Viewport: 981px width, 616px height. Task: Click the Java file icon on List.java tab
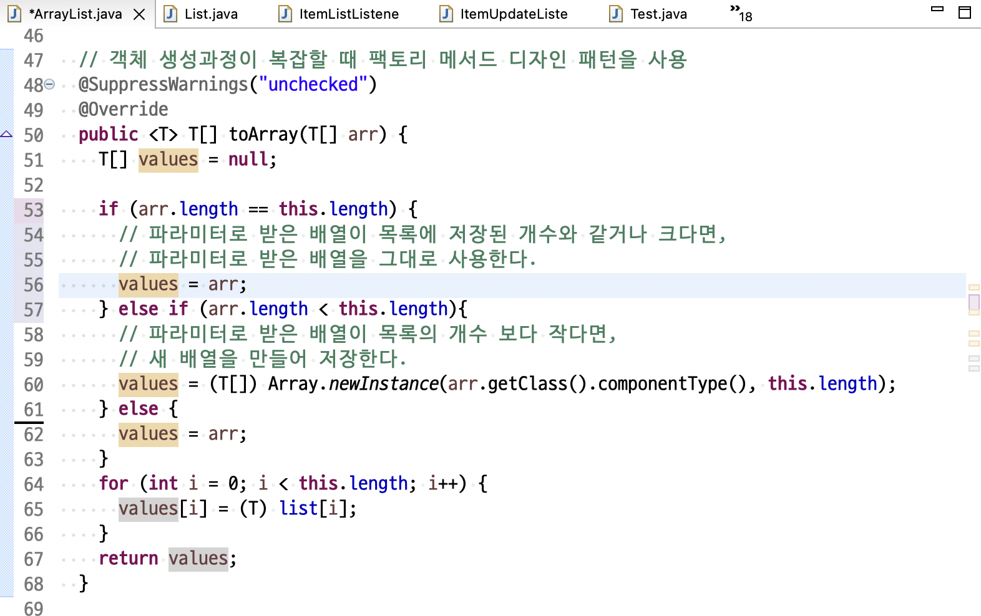pyautogui.click(x=170, y=14)
